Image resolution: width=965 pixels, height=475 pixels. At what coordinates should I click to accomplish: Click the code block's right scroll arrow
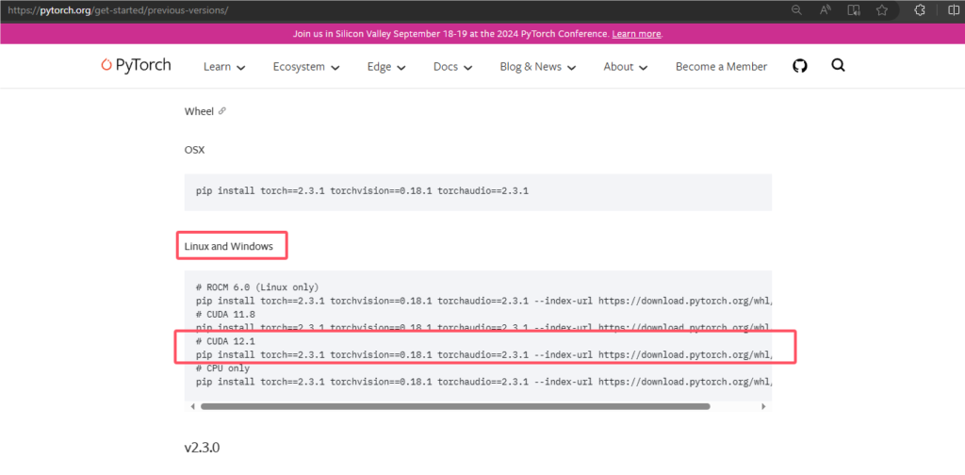pyautogui.click(x=763, y=406)
